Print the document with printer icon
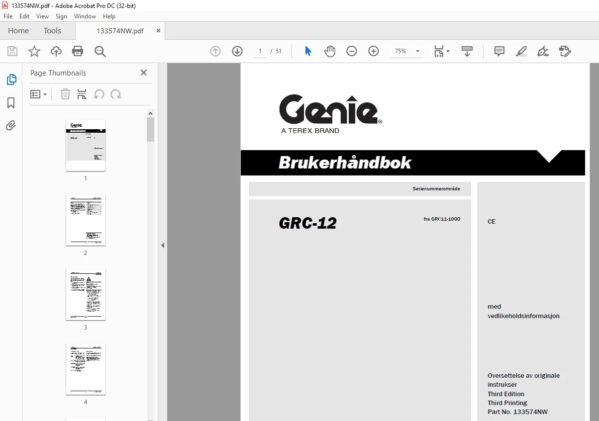 coord(78,51)
